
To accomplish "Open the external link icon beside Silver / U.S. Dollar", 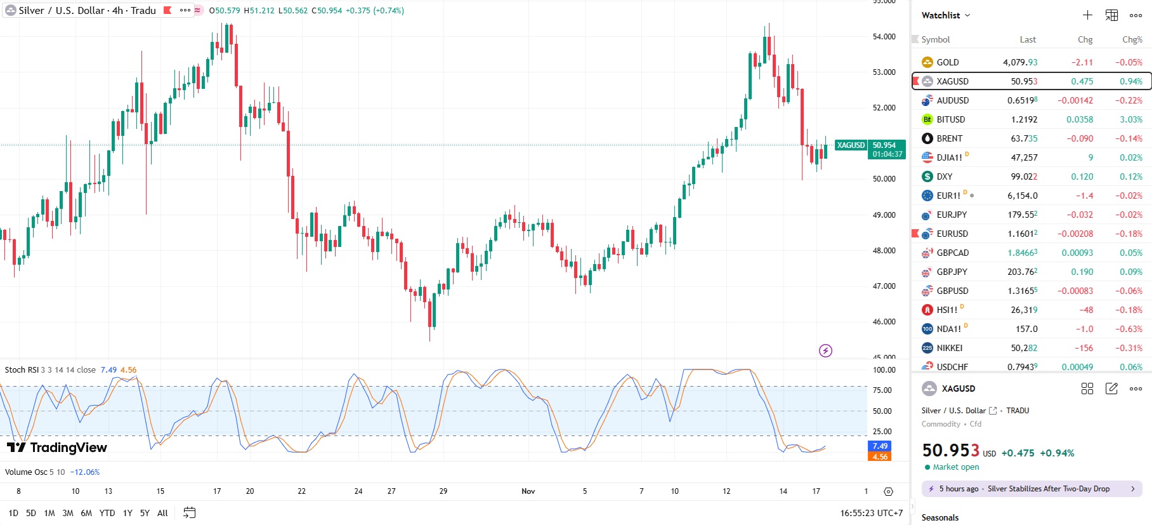I will point(993,411).
